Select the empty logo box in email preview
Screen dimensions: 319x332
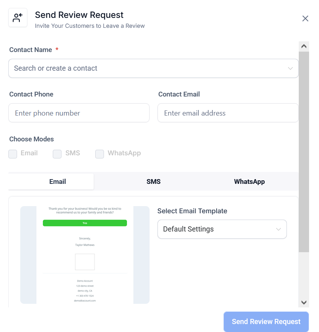coord(85,262)
